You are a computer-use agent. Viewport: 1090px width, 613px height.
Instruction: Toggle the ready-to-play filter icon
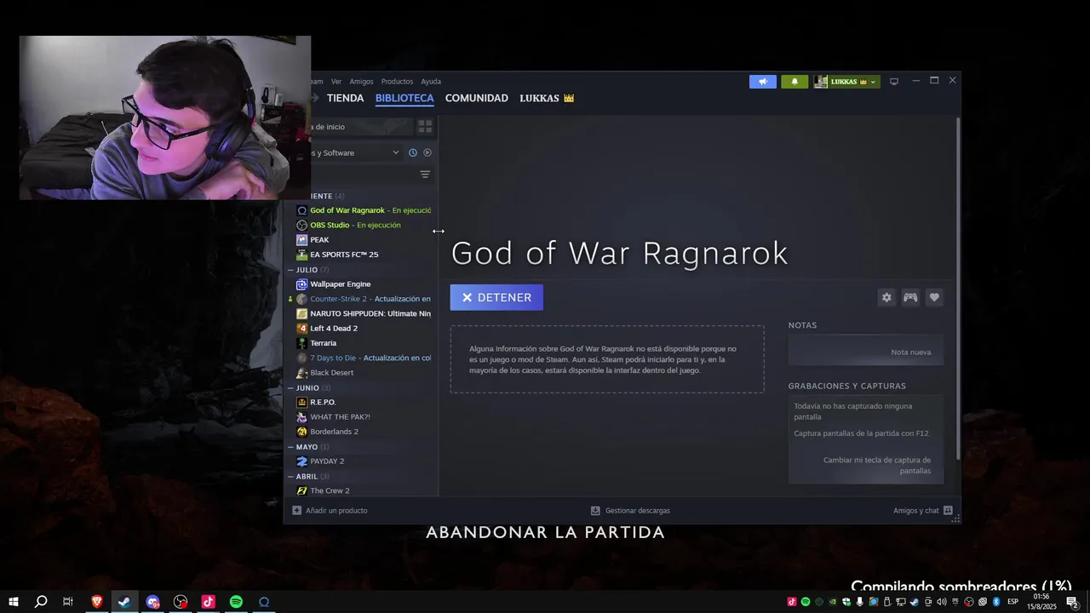[x=427, y=152]
